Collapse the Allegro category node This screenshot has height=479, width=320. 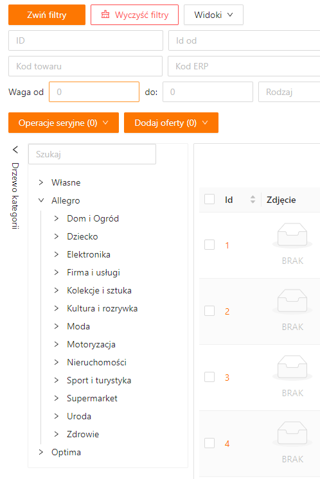[41, 200]
